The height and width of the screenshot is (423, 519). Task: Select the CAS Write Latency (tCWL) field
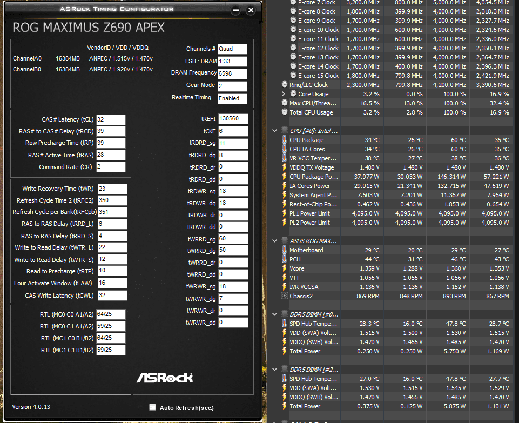pyautogui.click(x=112, y=296)
